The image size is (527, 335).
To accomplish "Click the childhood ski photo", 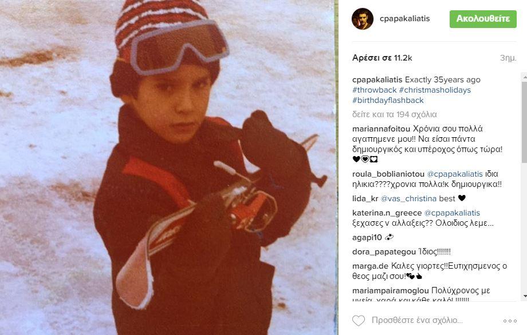I will 168,167.
